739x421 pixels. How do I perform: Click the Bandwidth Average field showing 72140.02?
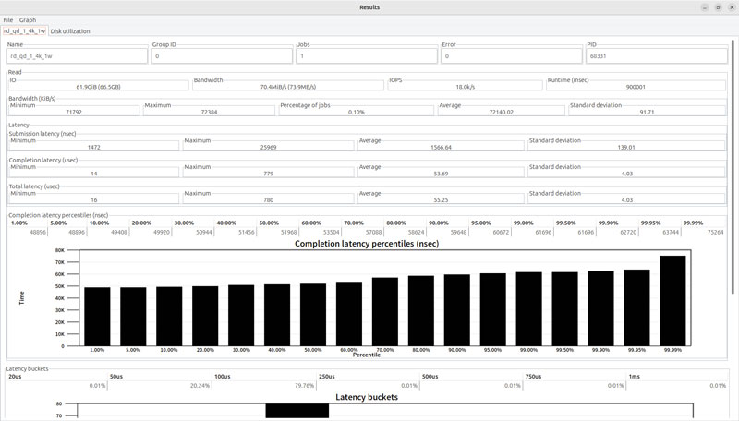pyautogui.click(x=501, y=112)
